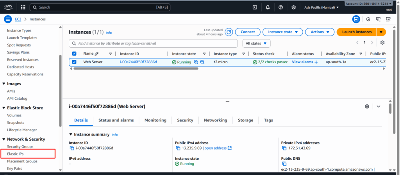Switch to the Tags tab
Screen dimensions: 400x175
268,120
